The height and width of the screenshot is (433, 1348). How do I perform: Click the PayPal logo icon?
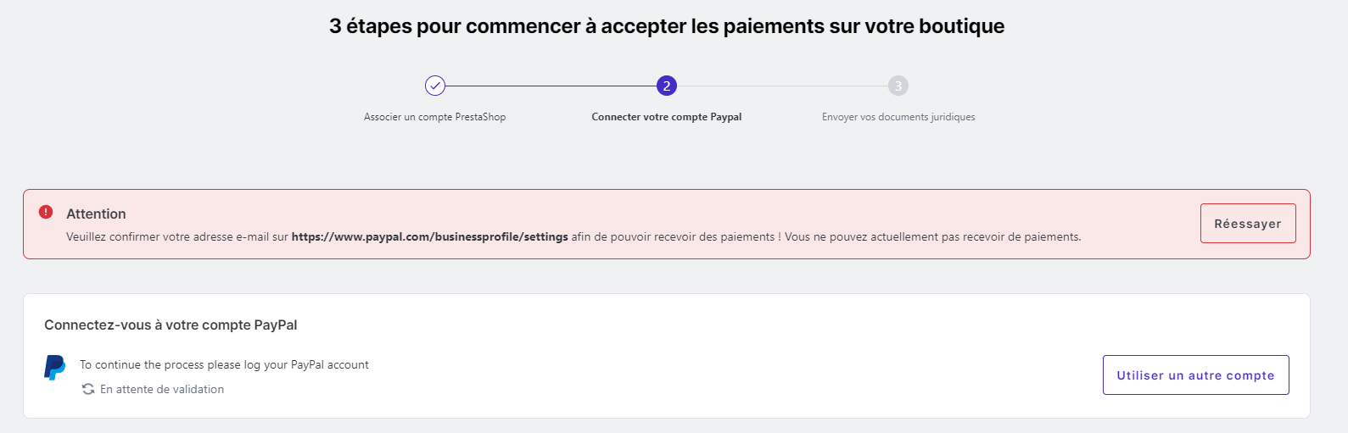click(x=55, y=368)
